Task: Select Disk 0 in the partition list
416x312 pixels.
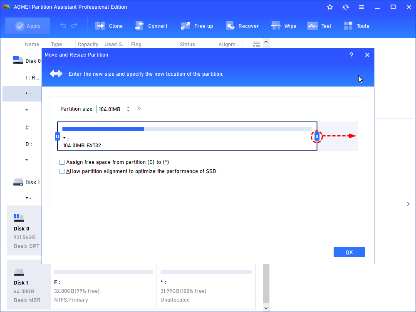Action: (33, 61)
